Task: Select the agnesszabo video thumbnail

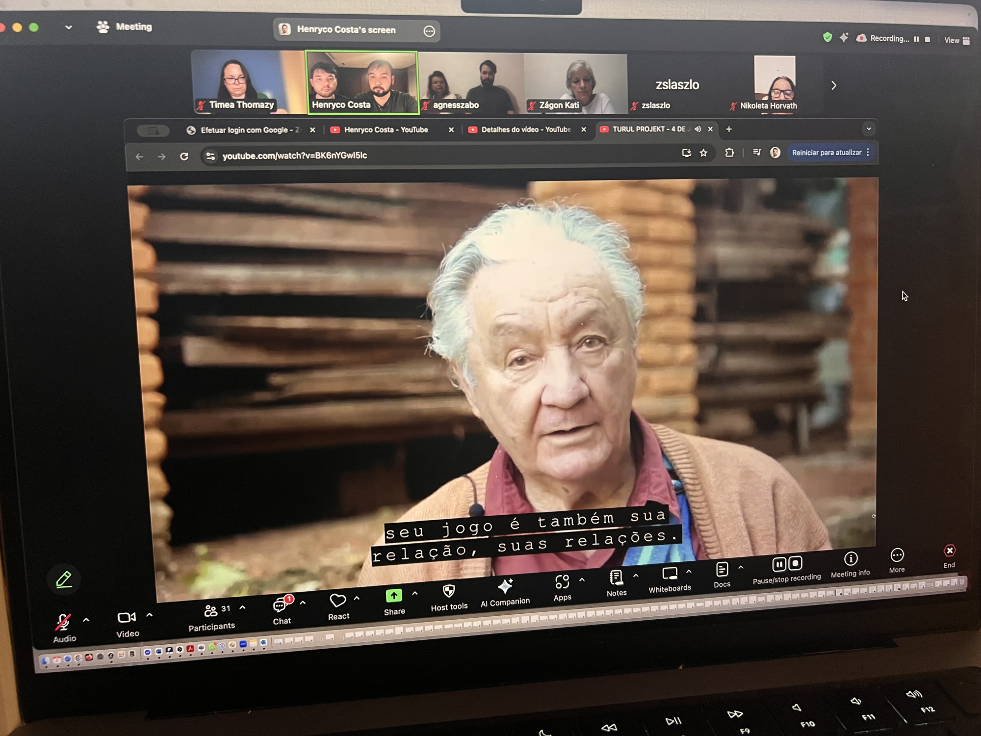Action: coord(471,83)
